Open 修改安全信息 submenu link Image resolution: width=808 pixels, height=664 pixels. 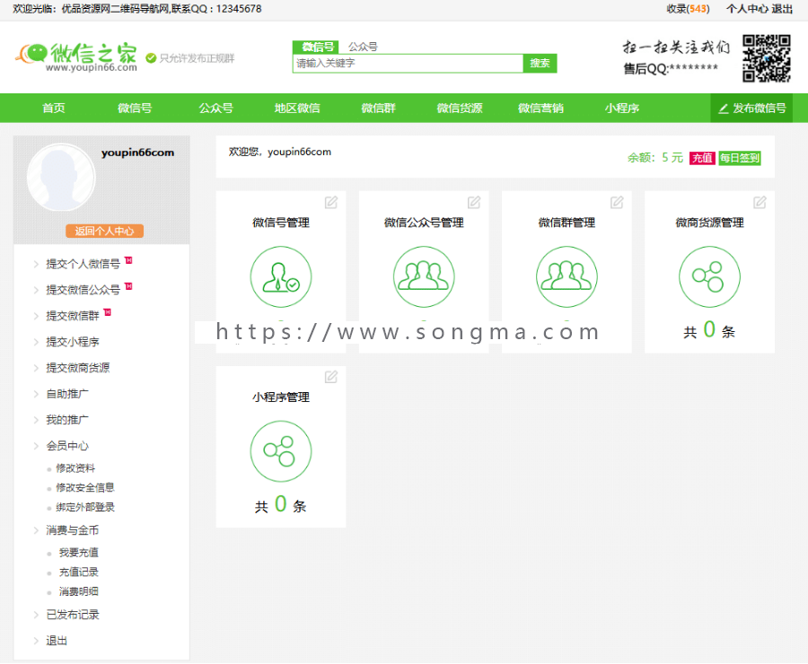pyautogui.click(x=85, y=487)
